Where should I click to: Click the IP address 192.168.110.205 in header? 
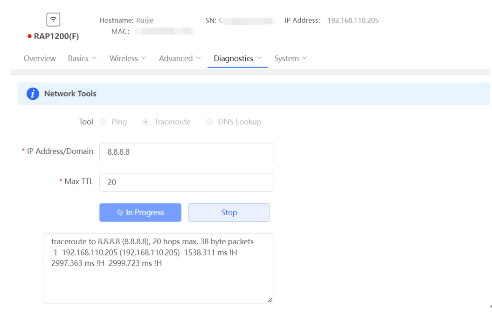click(x=353, y=21)
